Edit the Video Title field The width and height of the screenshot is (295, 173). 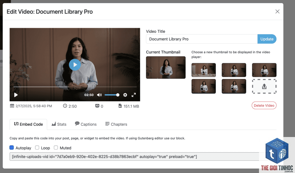(202, 39)
